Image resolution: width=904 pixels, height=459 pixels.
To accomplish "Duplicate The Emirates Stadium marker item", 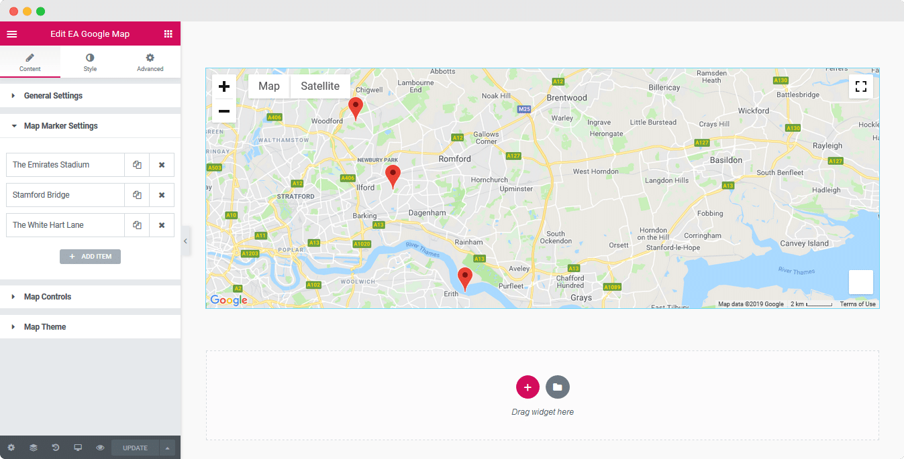I will tap(136, 164).
